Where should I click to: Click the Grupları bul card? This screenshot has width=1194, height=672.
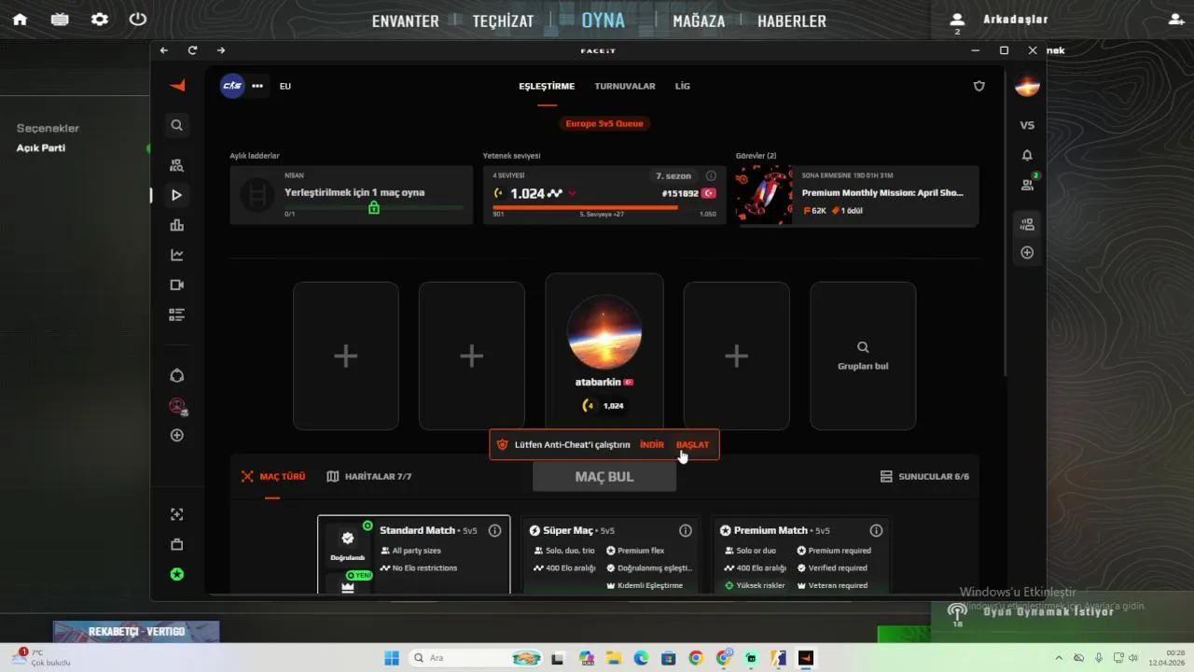click(863, 356)
